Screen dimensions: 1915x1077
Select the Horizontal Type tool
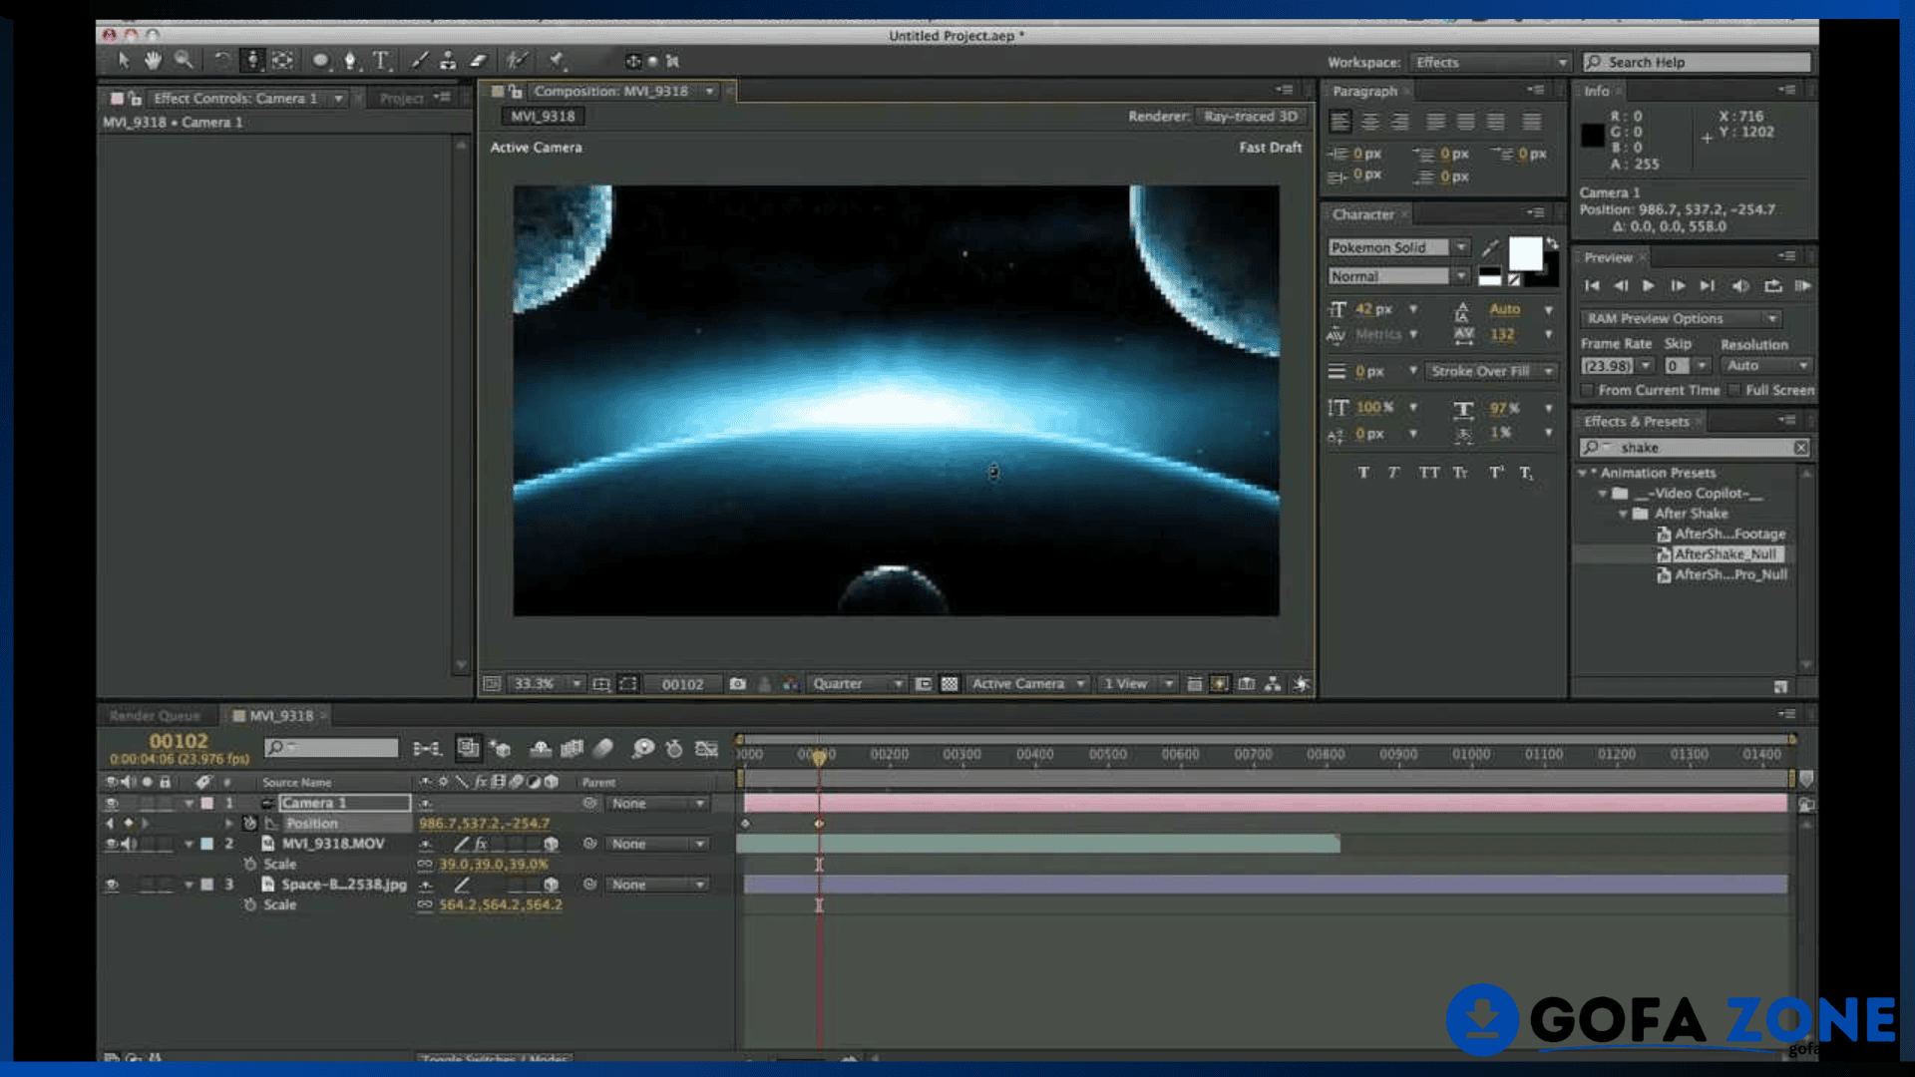pyautogui.click(x=381, y=61)
